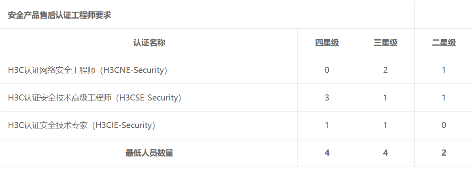Click the 二星级 column header
This screenshot has height=169, width=474.
coord(444,43)
